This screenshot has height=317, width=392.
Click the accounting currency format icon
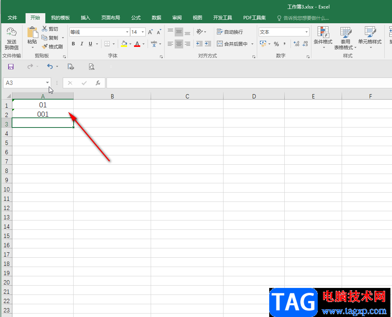(263, 44)
